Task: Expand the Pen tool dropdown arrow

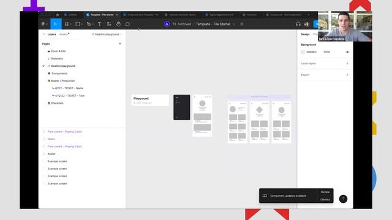Action: [93, 24]
